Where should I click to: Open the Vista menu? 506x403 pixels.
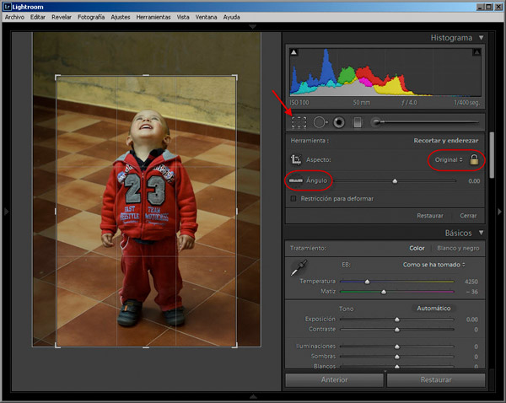click(x=183, y=17)
